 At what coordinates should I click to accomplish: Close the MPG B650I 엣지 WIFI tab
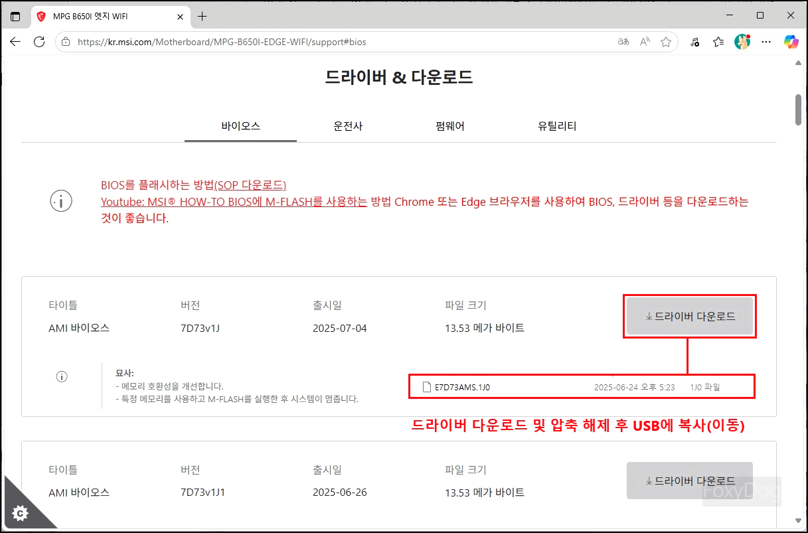(x=180, y=16)
